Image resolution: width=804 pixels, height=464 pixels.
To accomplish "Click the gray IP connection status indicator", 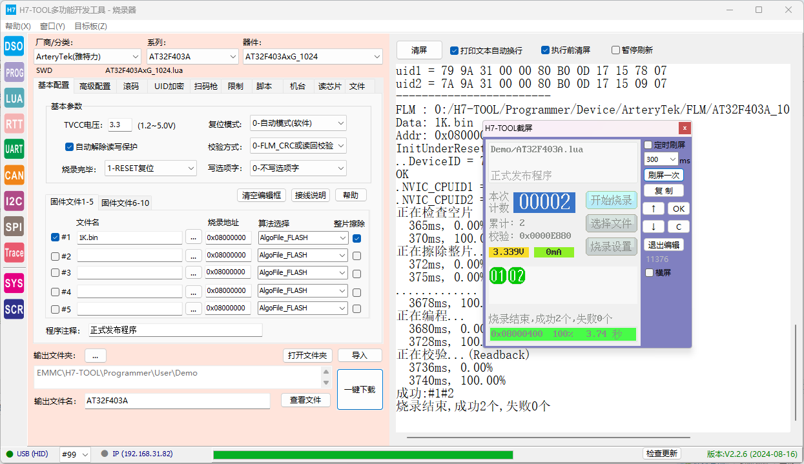I will (105, 454).
